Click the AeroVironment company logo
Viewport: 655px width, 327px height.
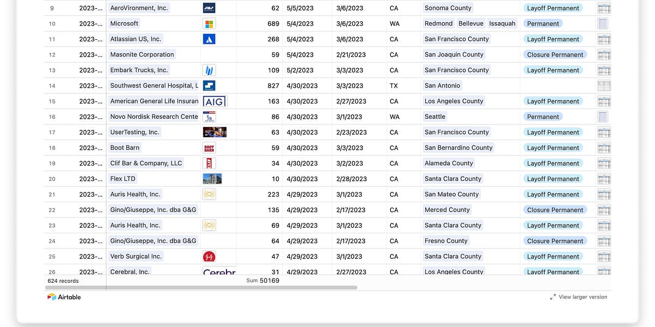tap(209, 8)
